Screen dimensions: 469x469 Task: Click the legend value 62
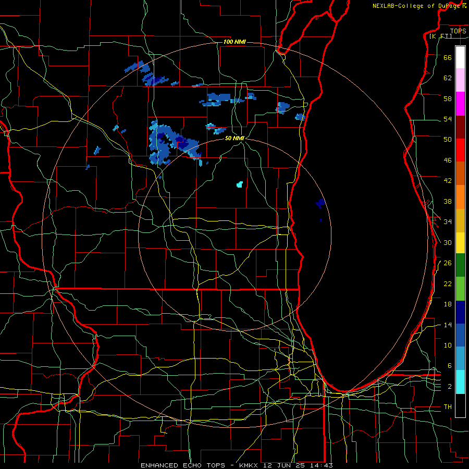point(448,78)
